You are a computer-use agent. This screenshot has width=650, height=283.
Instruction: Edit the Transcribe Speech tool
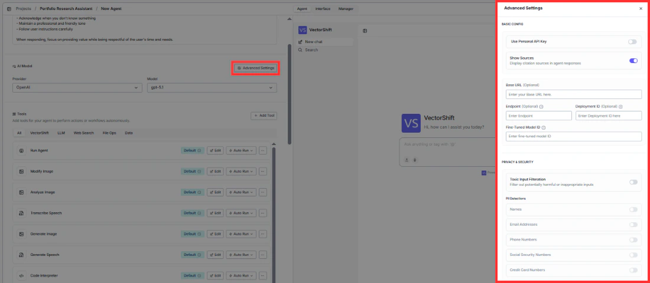pyautogui.click(x=215, y=213)
